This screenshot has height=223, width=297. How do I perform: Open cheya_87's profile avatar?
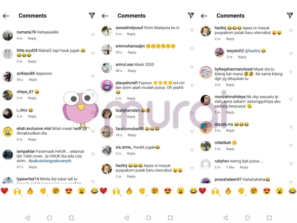[8, 95]
